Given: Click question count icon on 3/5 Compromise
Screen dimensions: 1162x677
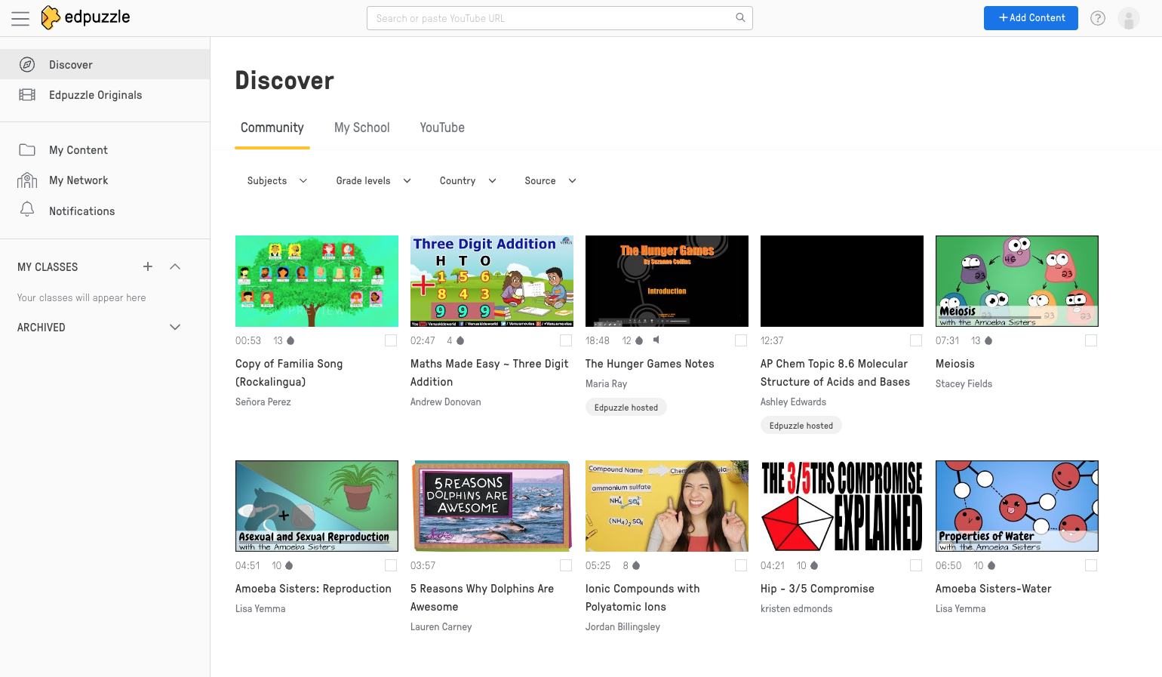Looking at the screenshot, I should (814, 565).
